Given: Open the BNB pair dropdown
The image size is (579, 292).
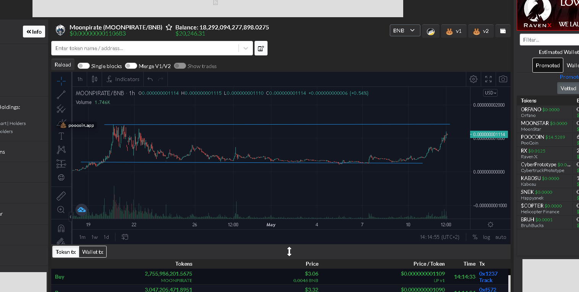Looking at the screenshot, I should (405, 31).
